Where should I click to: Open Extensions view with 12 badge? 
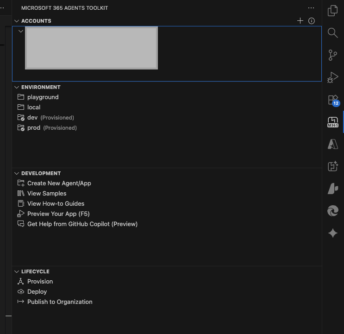pyautogui.click(x=332, y=100)
